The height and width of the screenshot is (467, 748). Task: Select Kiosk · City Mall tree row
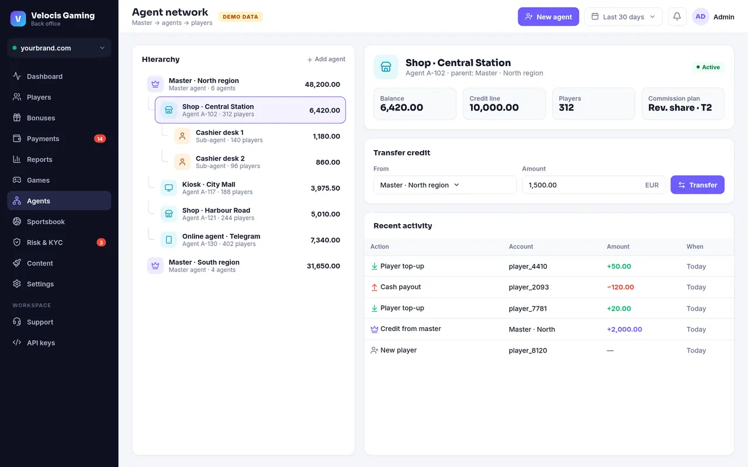tap(250, 188)
